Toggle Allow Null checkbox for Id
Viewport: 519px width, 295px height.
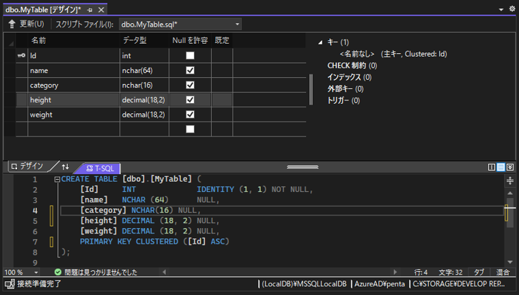[190, 55]
